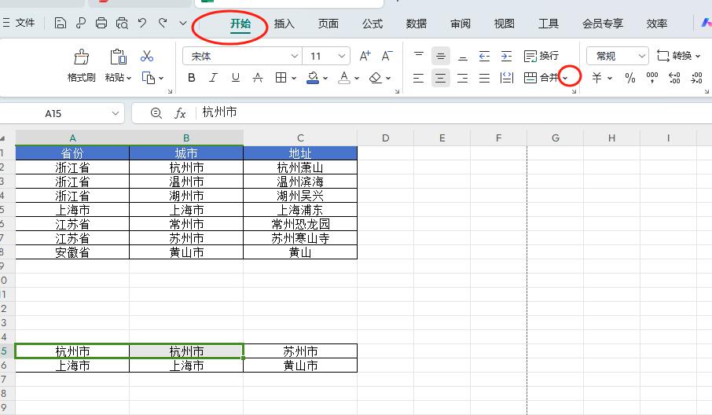
Task: Expand the font color dropdown arrow
Action: [357, 78]
